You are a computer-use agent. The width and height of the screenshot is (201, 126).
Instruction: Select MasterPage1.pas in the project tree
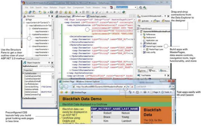click(156, 49)
